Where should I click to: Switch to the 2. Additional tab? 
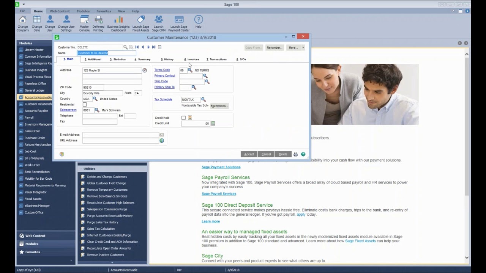[x=93, y=59]
